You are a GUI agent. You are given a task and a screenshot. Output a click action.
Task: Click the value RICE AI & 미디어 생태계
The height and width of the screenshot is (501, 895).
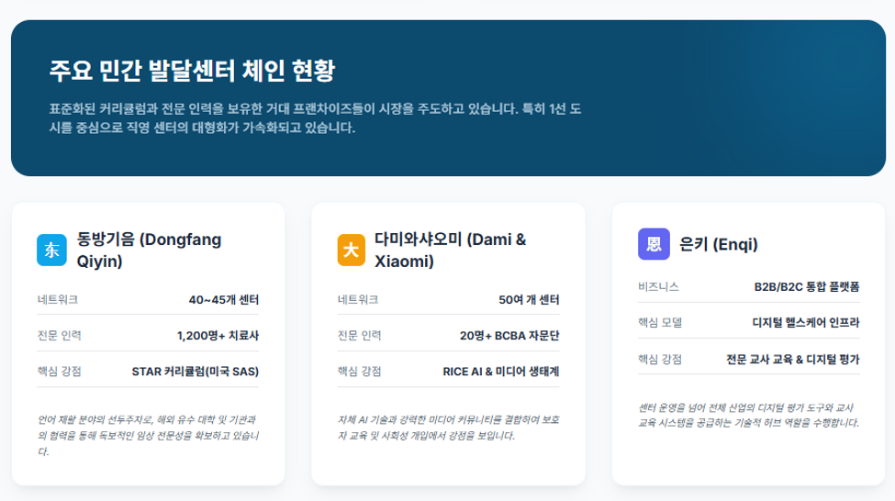[500, 372]
